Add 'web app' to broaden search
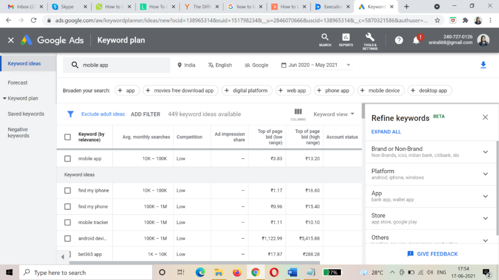The width and height of the screenshot is (499, 280). 292,90
